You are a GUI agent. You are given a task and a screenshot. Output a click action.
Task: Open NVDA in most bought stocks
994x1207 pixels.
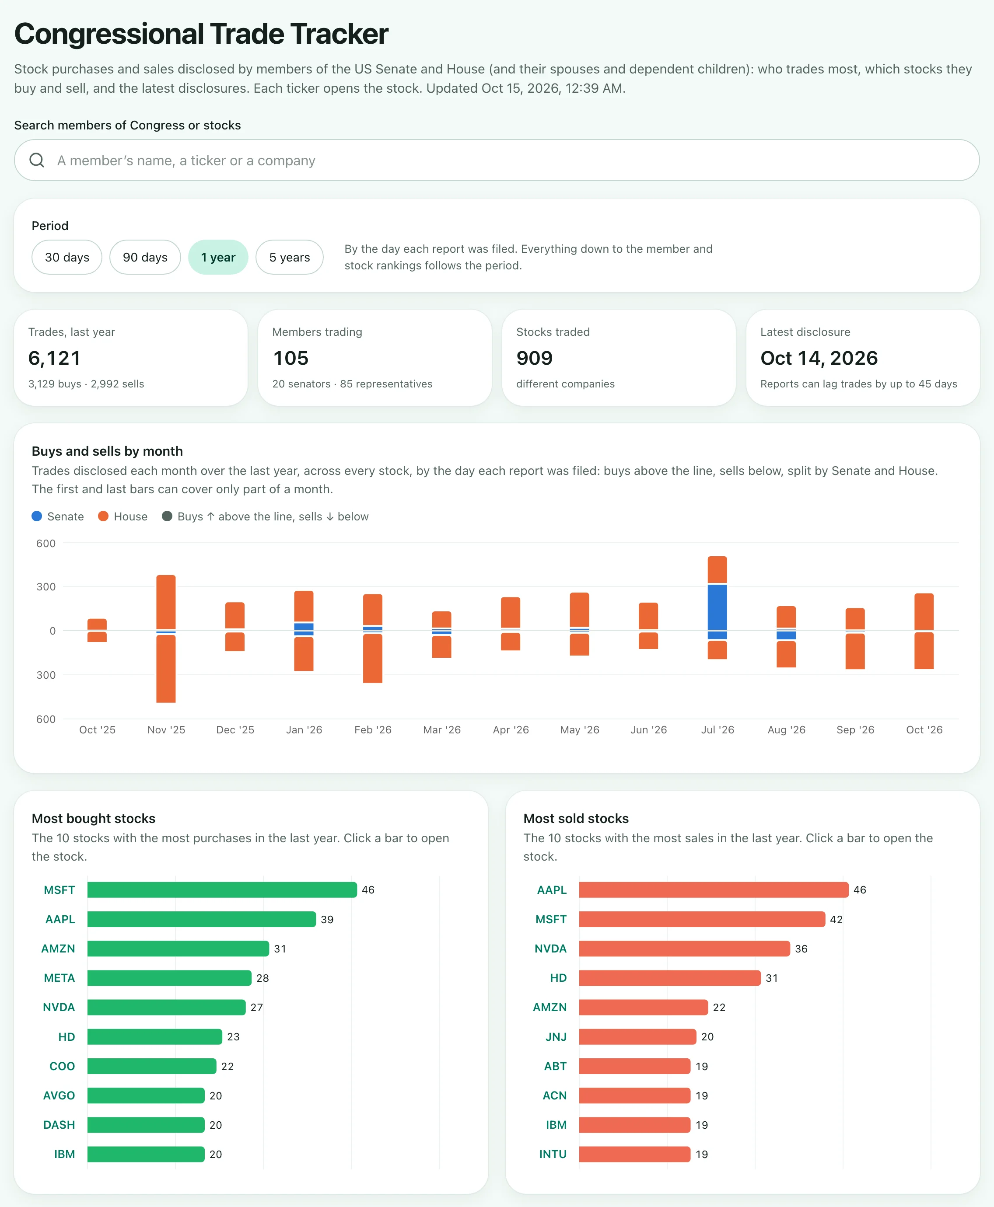[x=59, y=1007]
